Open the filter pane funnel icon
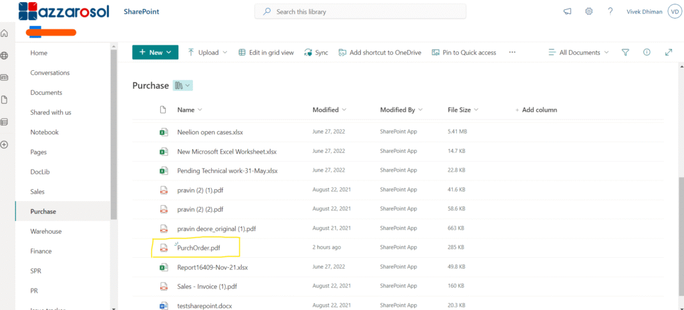 click(x=625, y=52)
